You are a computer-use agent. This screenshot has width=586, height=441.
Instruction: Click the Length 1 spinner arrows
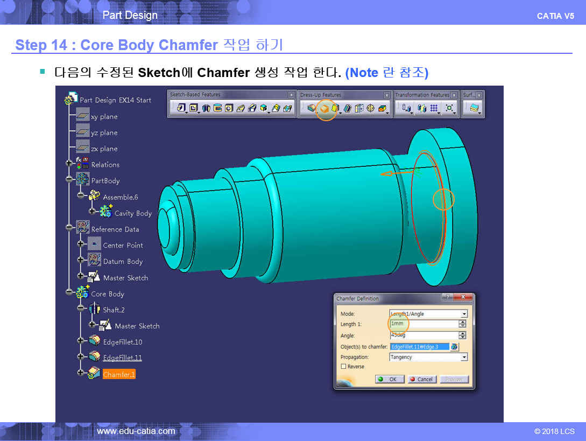point(462,324)
